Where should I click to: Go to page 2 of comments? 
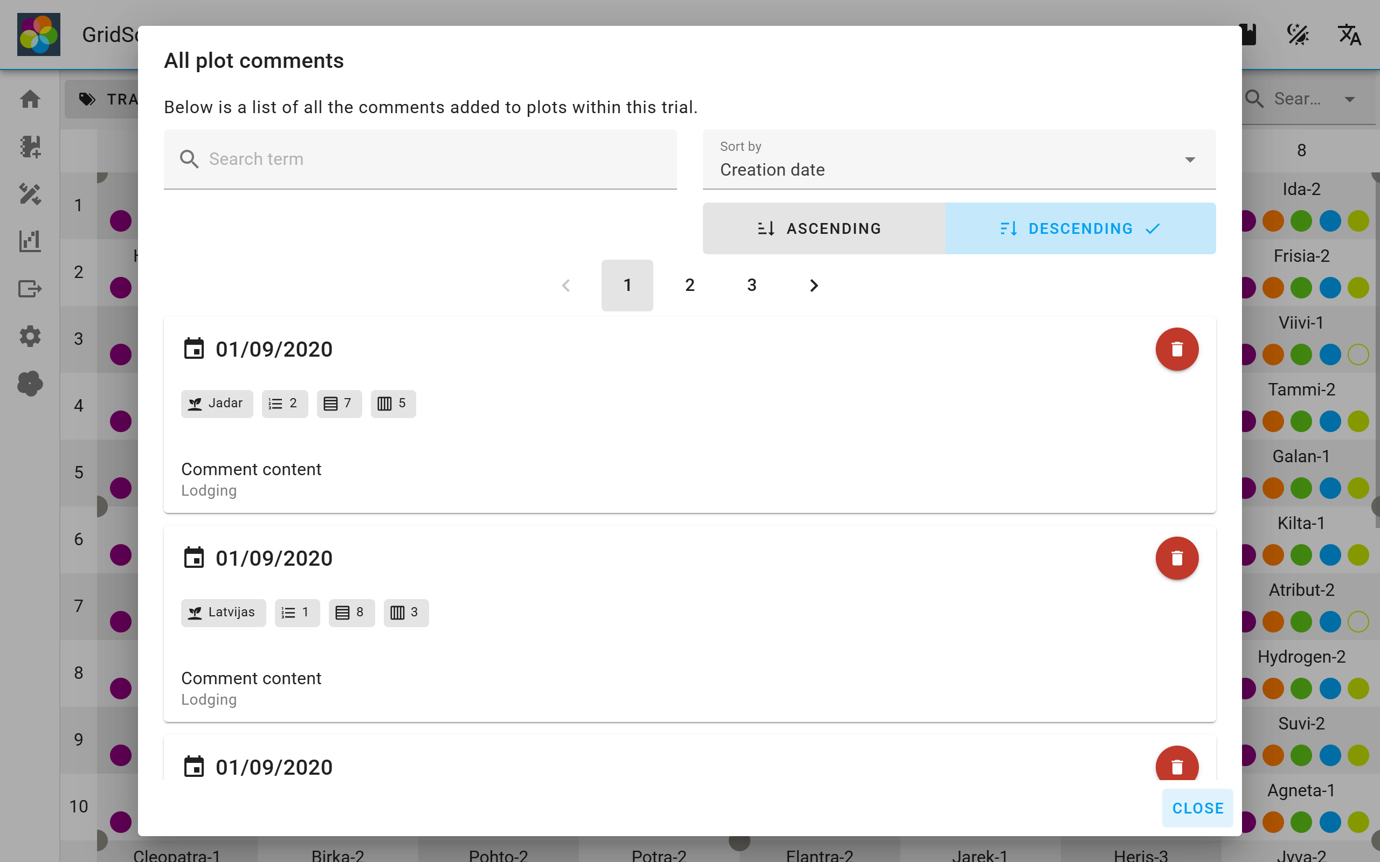(689, 285)
